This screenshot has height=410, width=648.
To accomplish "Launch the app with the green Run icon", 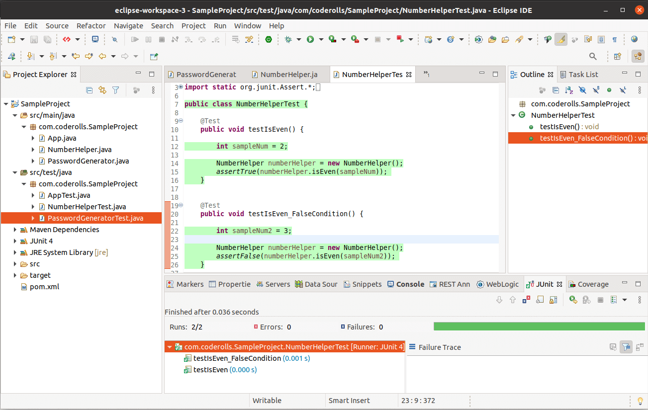I will [x=310, y=39].
